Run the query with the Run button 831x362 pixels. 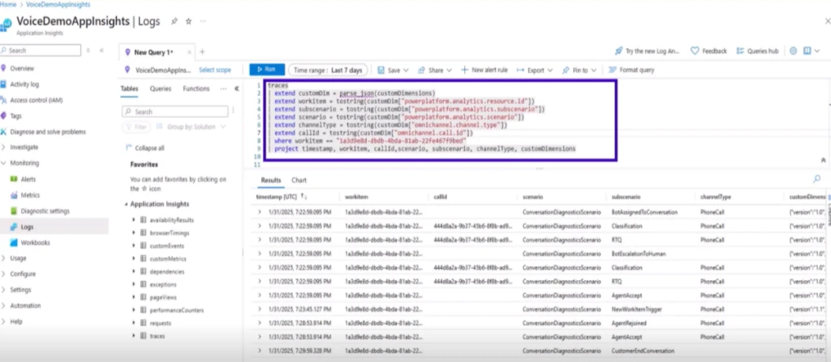coord(266,70)
